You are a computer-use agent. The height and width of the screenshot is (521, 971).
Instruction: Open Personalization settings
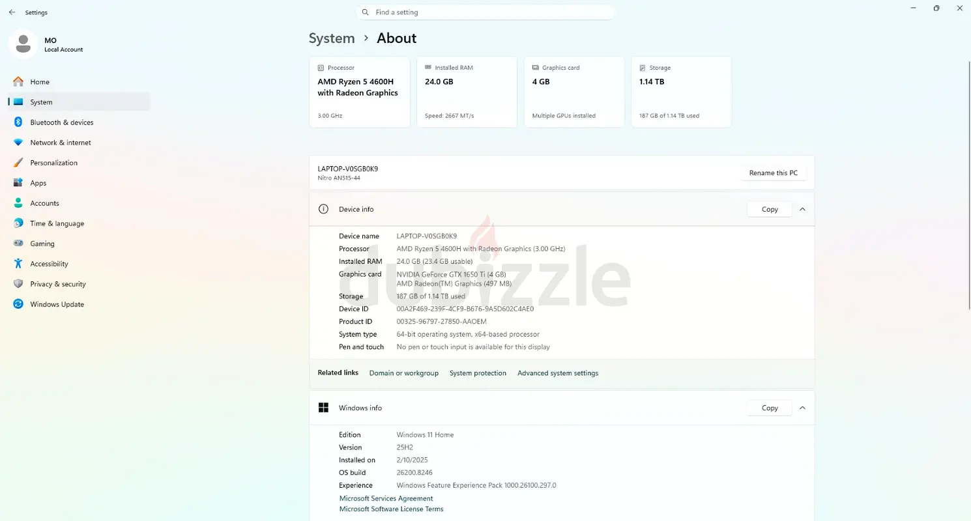79,163
